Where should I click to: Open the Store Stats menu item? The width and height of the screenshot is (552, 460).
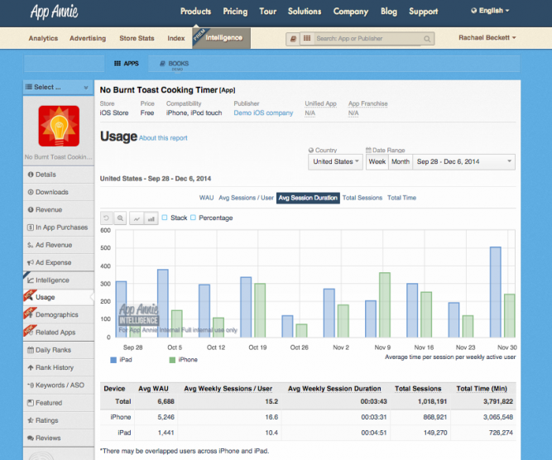click(137, 39)
